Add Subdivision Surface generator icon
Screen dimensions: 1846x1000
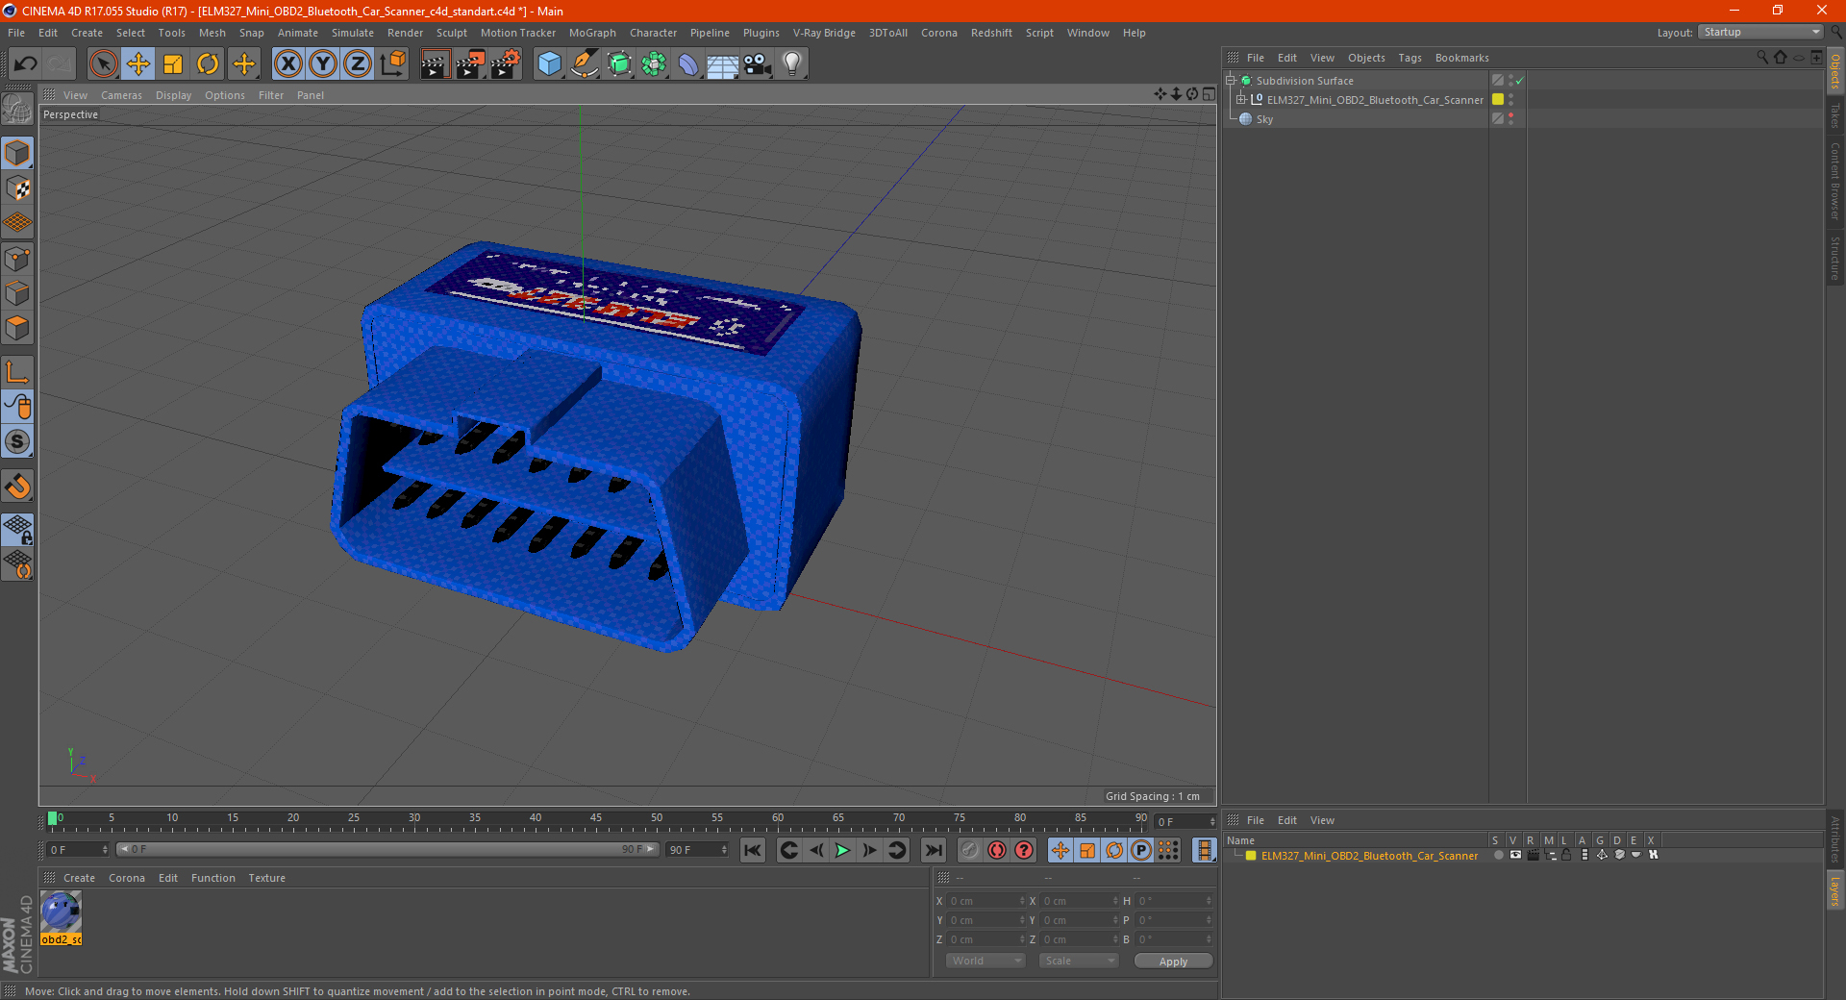coord(619,64)
